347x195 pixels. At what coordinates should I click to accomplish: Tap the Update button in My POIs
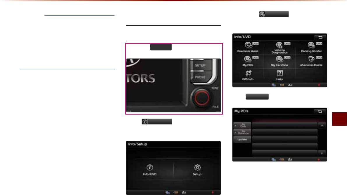tap(242, 140)
